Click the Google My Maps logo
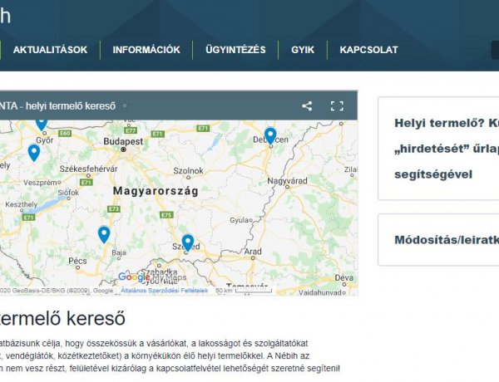This screenshot has width=499, height=382. coord(152,277)
